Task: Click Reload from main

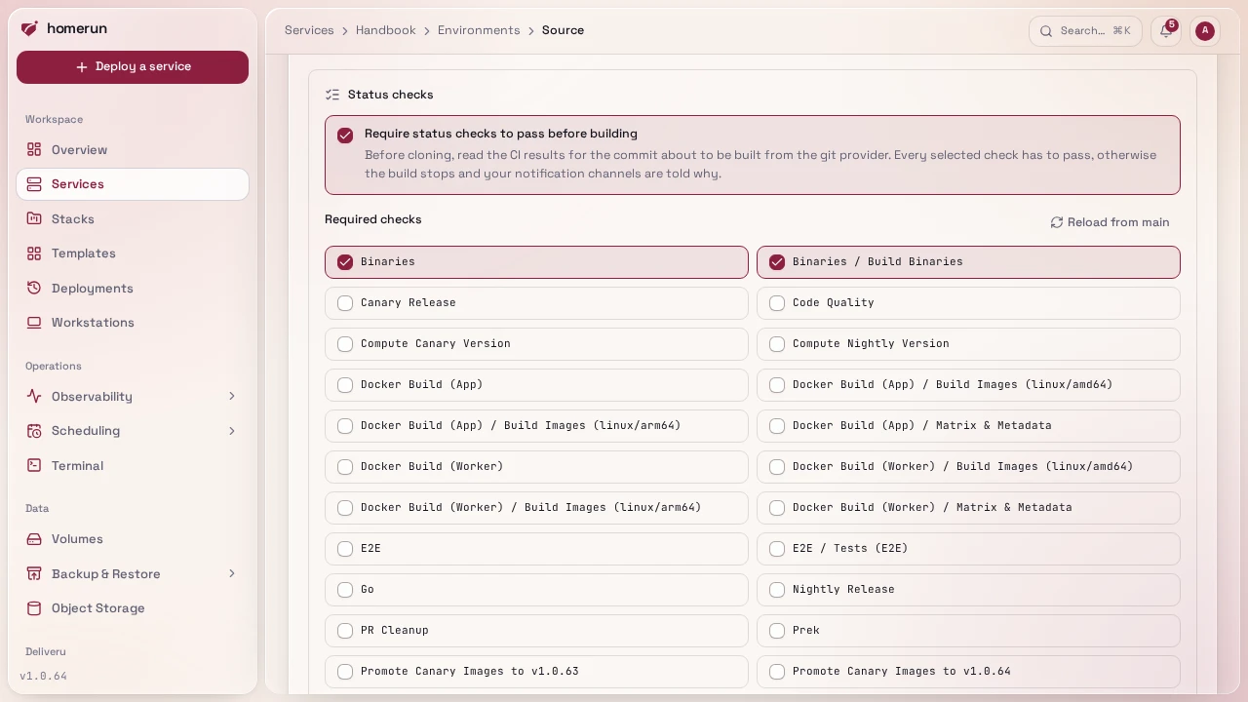Action: [x=1110, y=222]
